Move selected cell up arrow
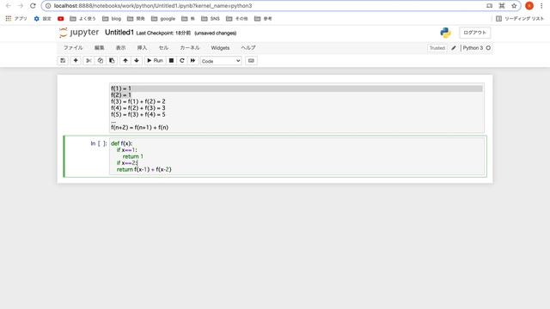This screenshot has height=309, width=550. (125, 61)
